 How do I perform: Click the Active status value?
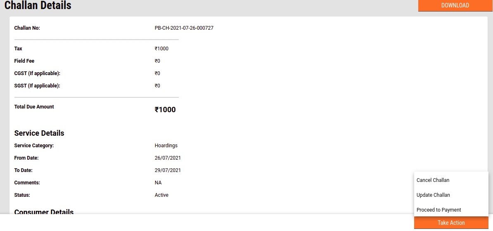tap(161, 195)
